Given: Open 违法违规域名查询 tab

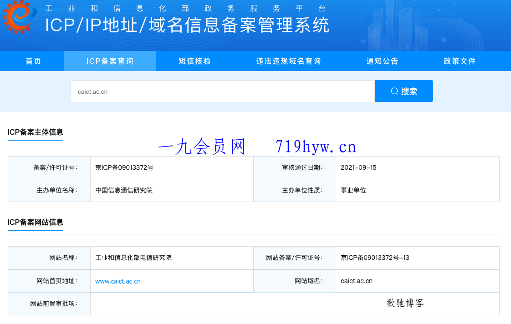Looking at the screenshot, I should [288, 61].
